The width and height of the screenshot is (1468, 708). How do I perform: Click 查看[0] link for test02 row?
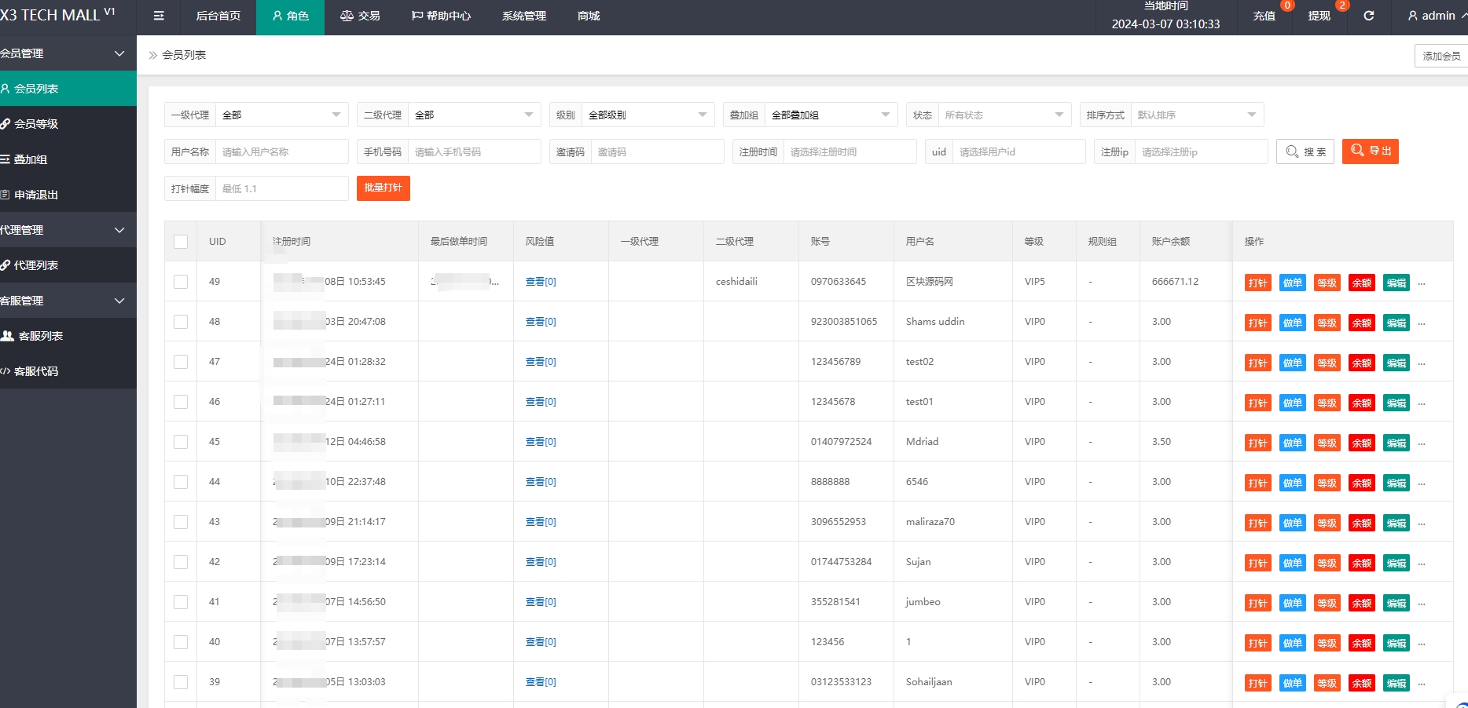coord(541,362)
